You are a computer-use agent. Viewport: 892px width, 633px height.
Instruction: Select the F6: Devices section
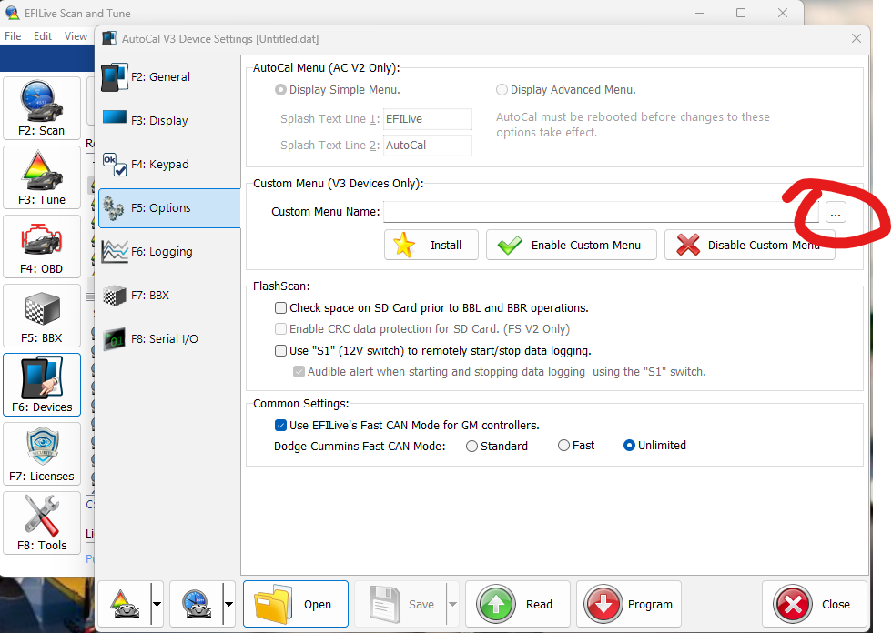(42, 384)
